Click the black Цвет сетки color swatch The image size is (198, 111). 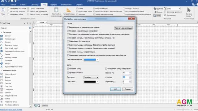(x=90, y=82)
